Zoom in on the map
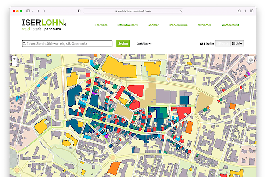266x177 pixels. pos(14,58)
